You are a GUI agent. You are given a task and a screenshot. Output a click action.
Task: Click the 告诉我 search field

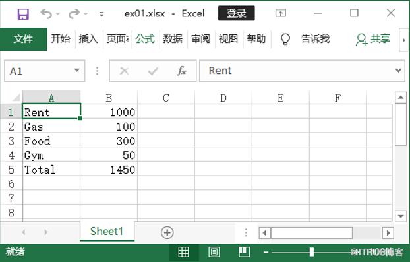[315, 39]
